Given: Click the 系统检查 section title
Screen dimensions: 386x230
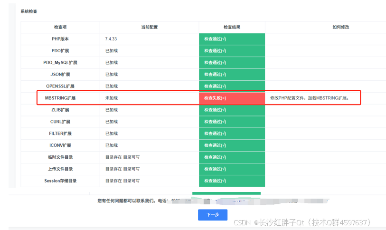Looking at the screenshot, I should point(28,11).
